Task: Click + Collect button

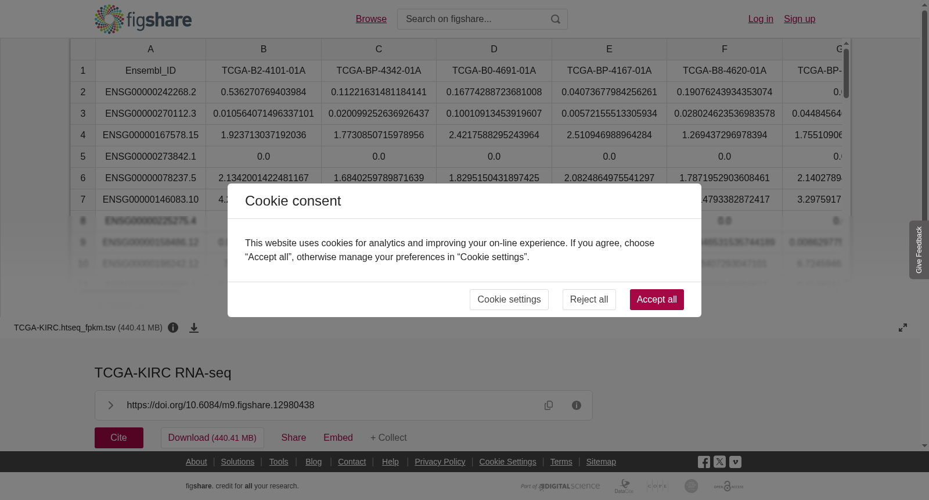Action: click(x=388, y=438)
